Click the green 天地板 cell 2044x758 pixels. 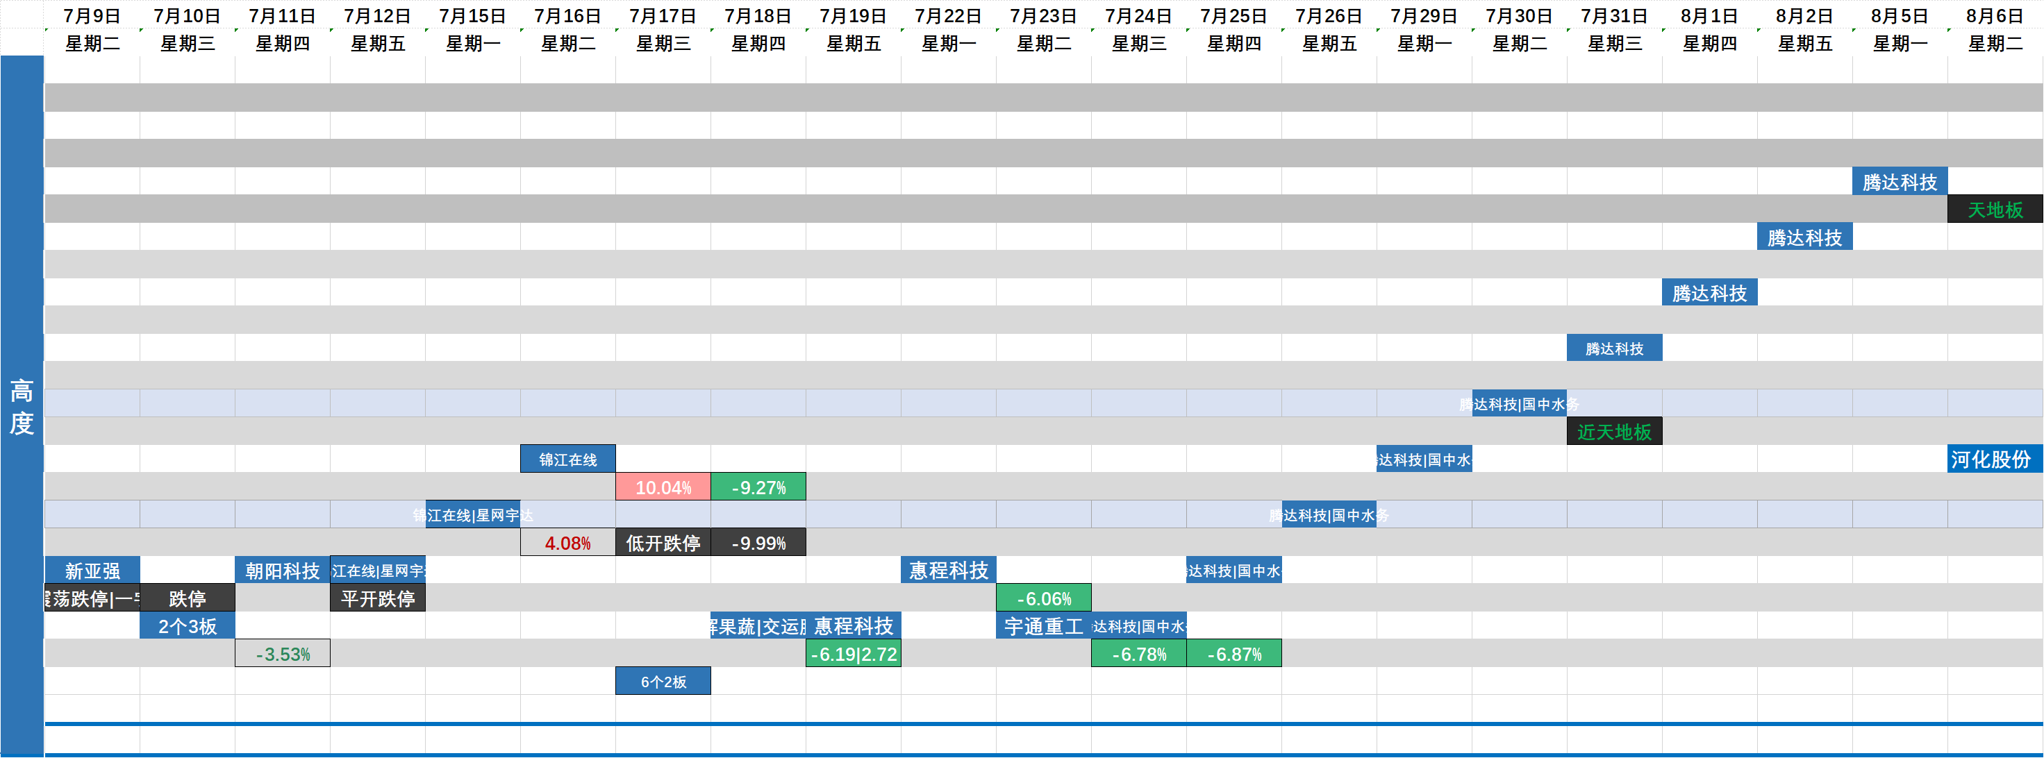[1995, 210]
